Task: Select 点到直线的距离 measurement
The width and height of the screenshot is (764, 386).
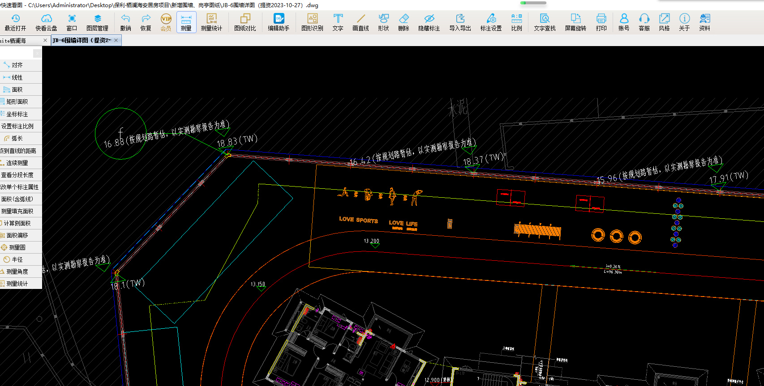Action: coord(21,151)
